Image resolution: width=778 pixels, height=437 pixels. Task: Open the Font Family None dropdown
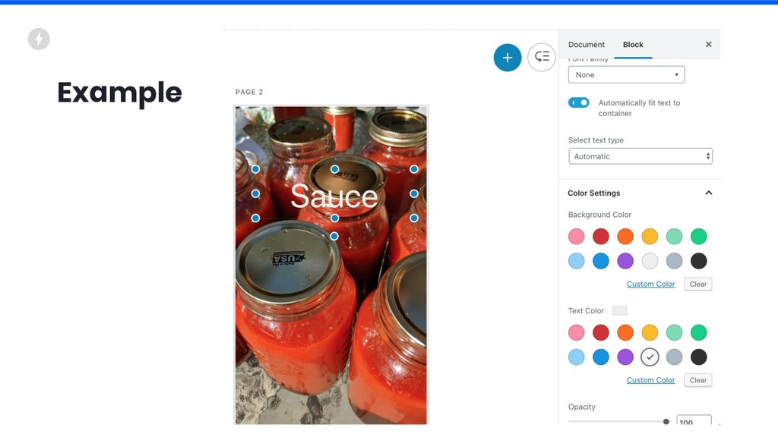click(x=626, y=75)
